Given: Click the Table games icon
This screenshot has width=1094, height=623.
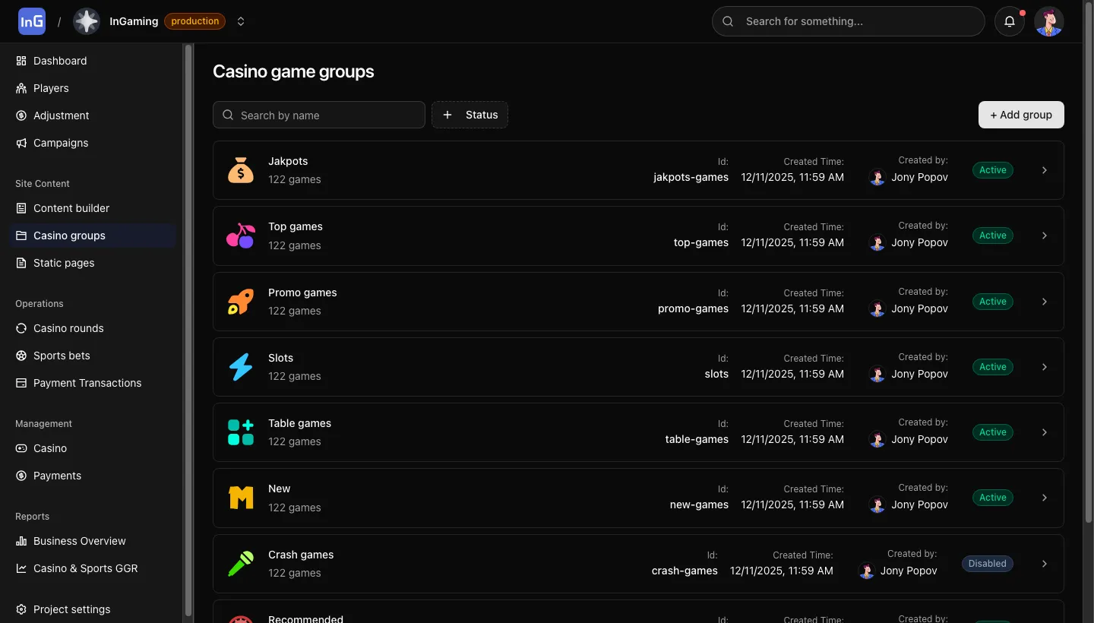Looking at the screenshot, I should click(240, 432).
